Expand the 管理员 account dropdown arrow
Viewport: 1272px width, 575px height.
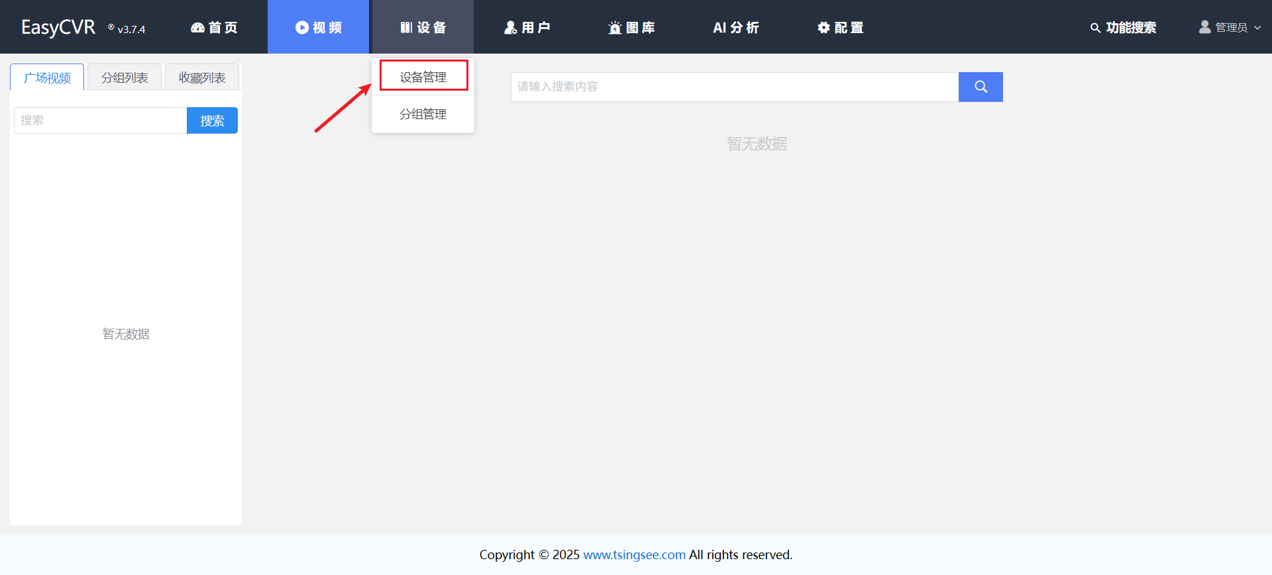click(1257, 28)
